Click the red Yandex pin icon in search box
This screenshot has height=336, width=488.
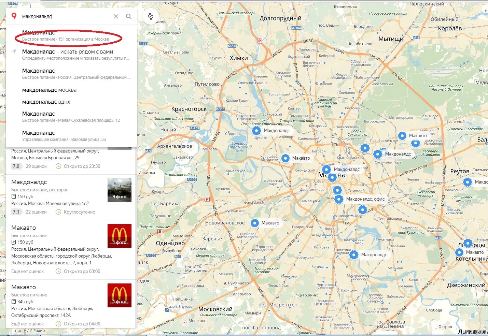[x=14, y=16]
